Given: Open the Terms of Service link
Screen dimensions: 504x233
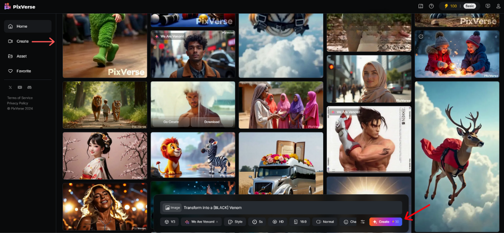Looking at the screenshot, I should 20,98.
